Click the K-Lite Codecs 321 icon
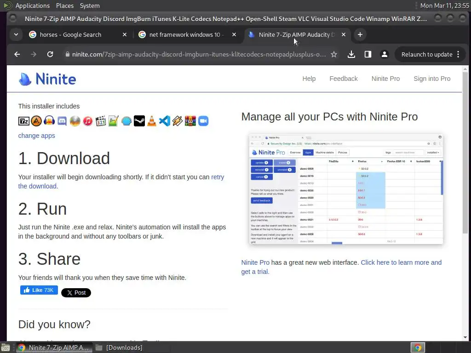This screenshot has height=353, width=471. 101,121
